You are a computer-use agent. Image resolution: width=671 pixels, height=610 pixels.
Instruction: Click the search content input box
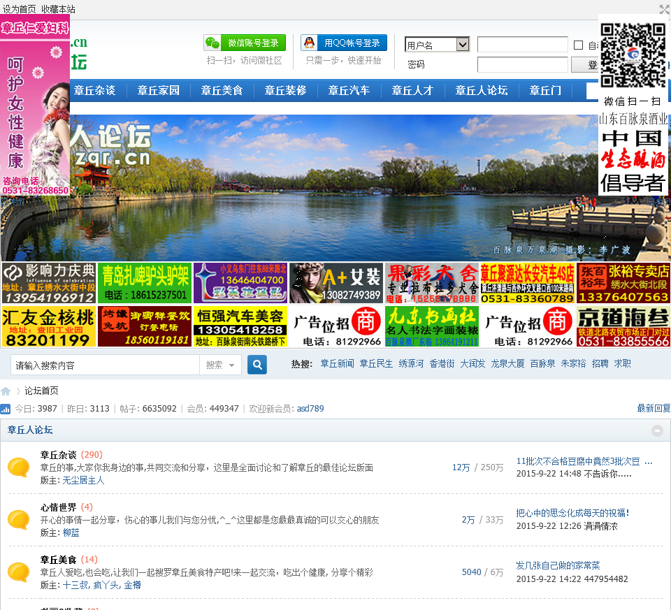106,365
